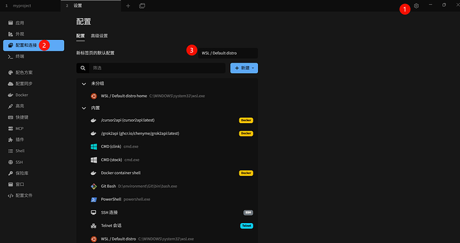Image resolution: width=460 pixels, height=243 pixels.
Task: Open the 快捷键 hotkeys section
Action: tap(34, 117)
